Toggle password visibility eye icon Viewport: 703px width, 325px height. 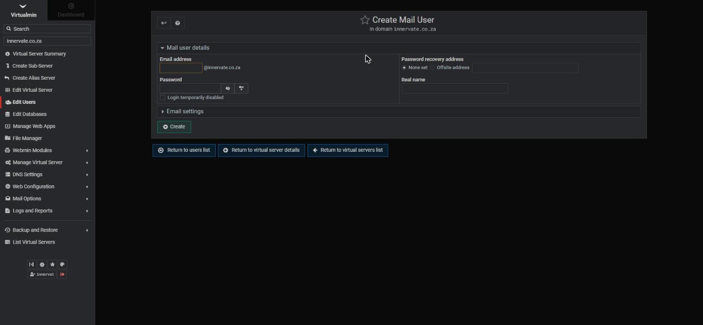point(228,89)
